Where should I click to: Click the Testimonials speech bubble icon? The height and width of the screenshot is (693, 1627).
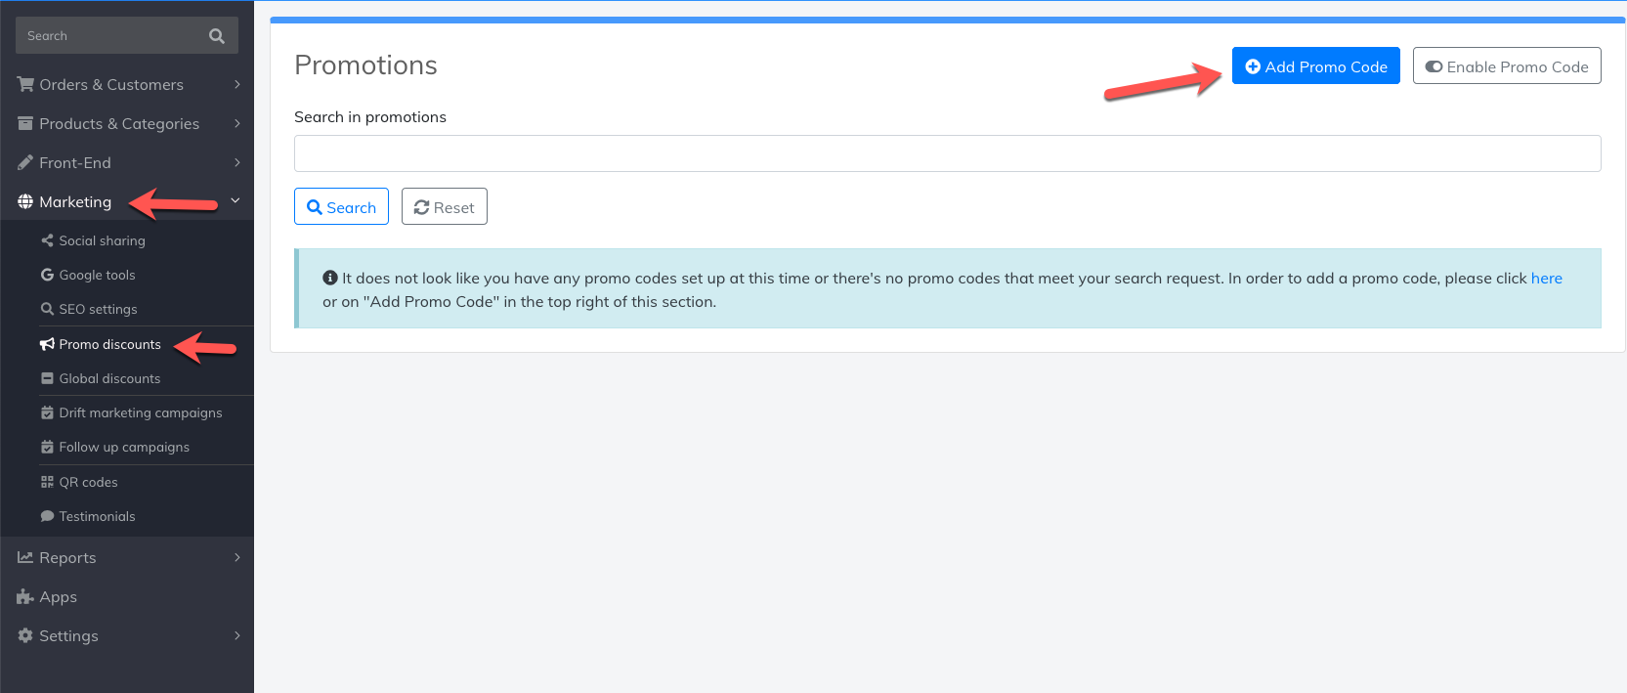pos(47,516)
